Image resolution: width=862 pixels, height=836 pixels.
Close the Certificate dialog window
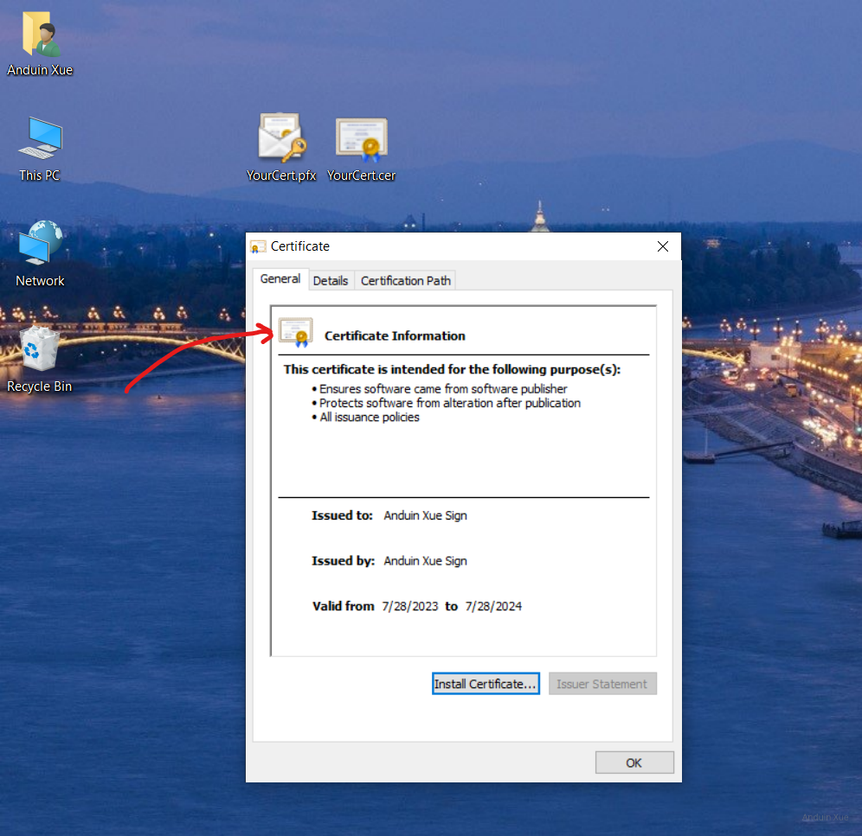(x=663, y=246)
